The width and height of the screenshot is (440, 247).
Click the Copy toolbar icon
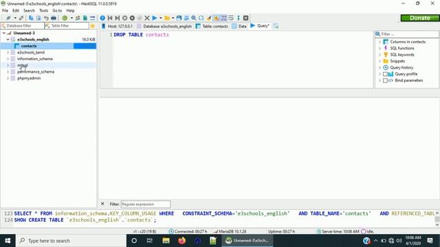point(31,18)
